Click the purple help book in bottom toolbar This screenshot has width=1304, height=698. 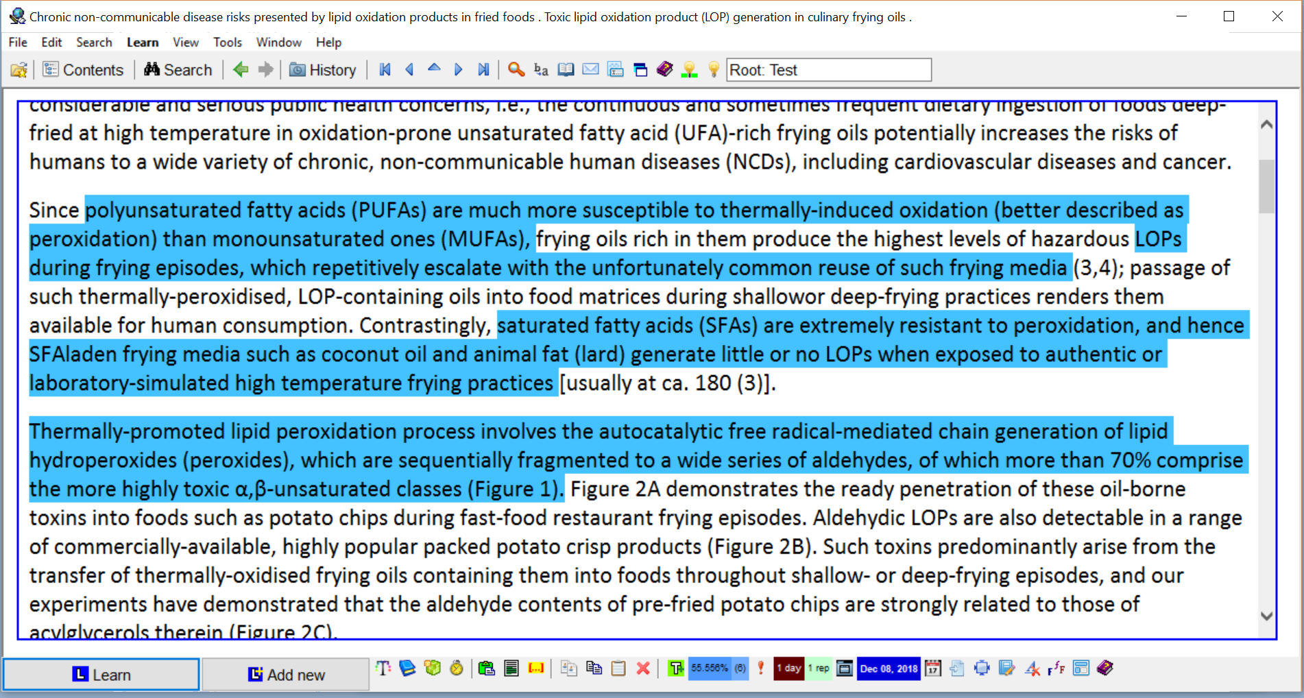coord(1105,668)
